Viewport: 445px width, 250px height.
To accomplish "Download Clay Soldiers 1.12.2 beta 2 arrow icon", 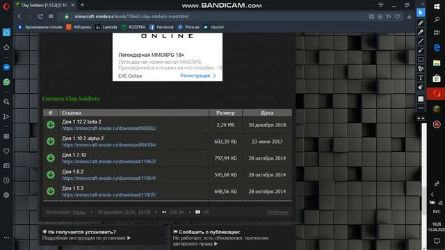I will click(x=51, y=124).
